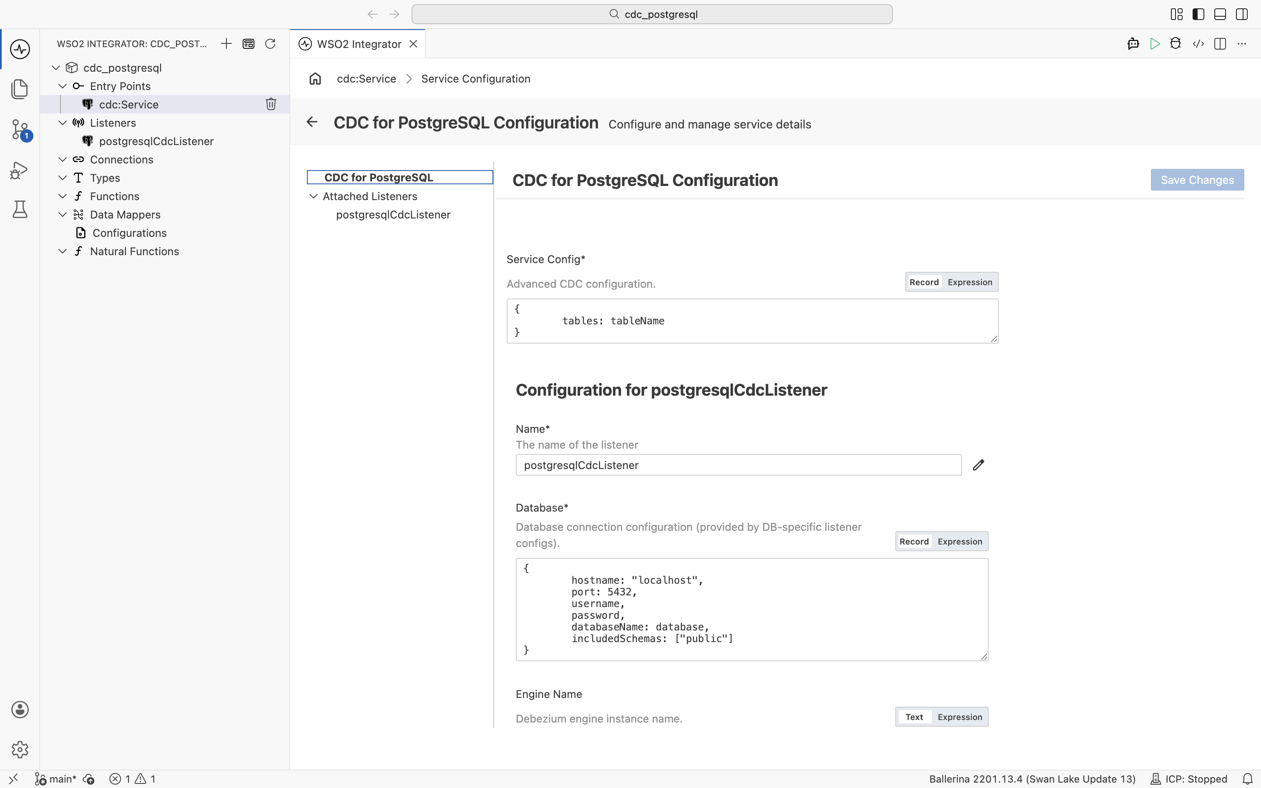The image size is (1261, 788).
Task: Toggle the primary side bar
Action: [x=1198, y=14]
